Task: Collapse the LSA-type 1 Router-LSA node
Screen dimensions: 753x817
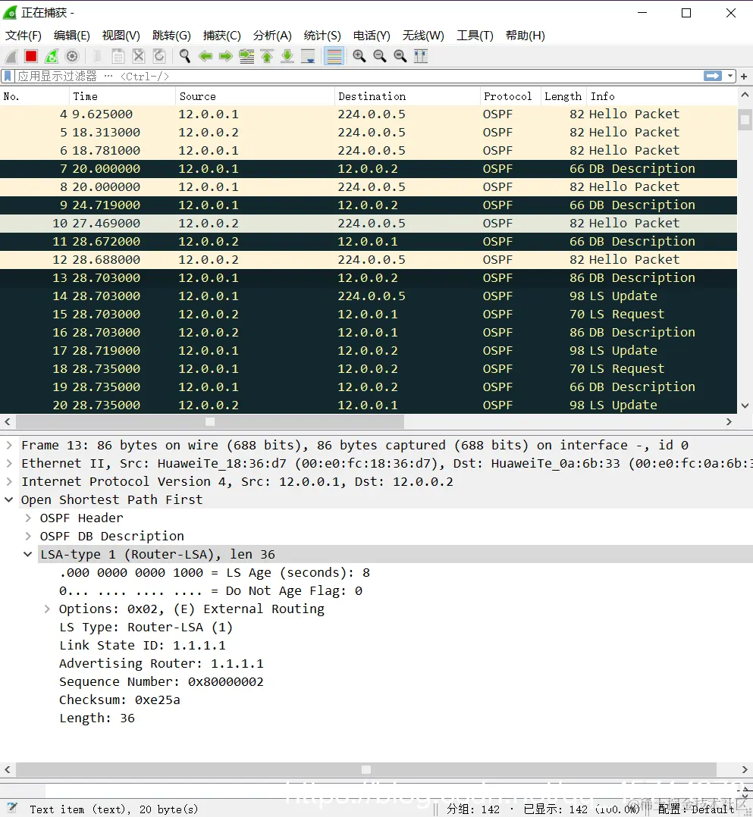Action: click(28, 555)
